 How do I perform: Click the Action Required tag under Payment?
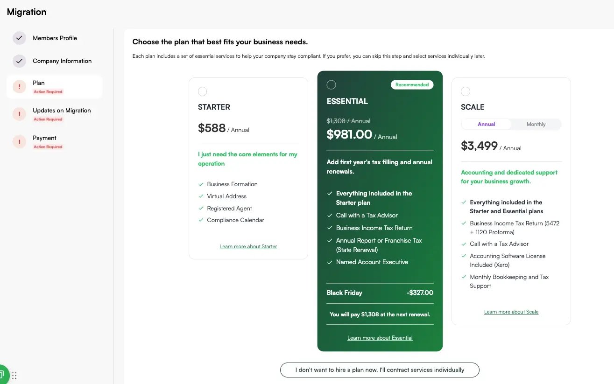click(48, 147)
